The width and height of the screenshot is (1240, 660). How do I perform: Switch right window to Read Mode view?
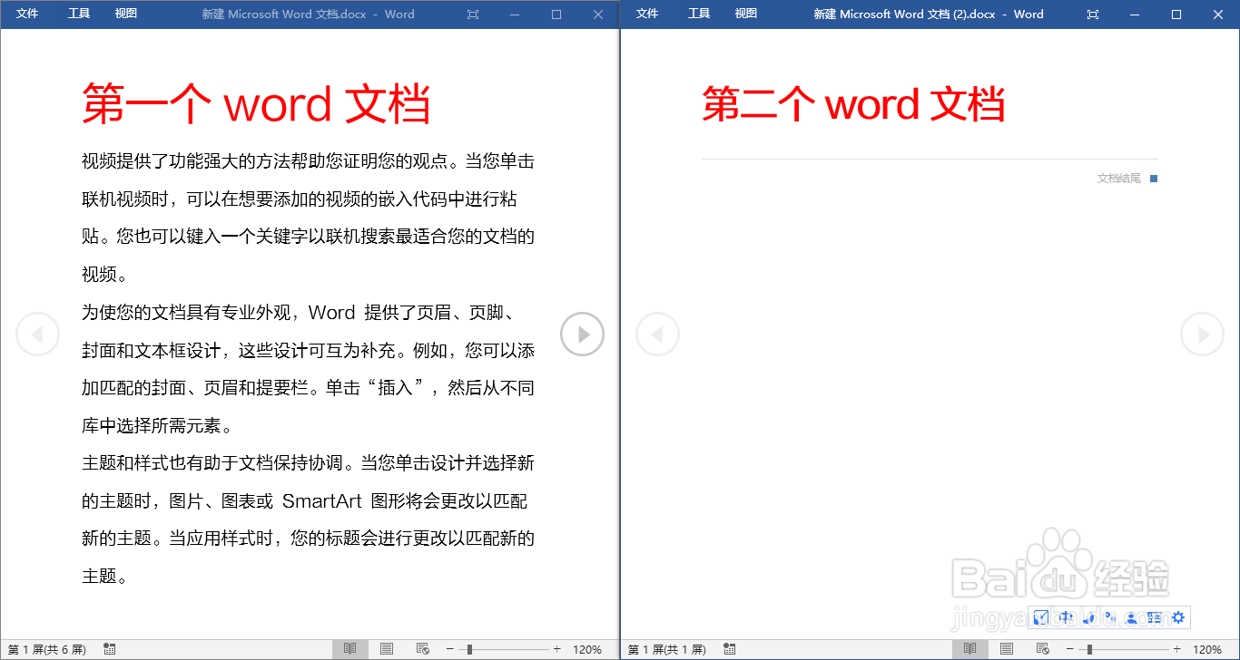pos(969,649)
